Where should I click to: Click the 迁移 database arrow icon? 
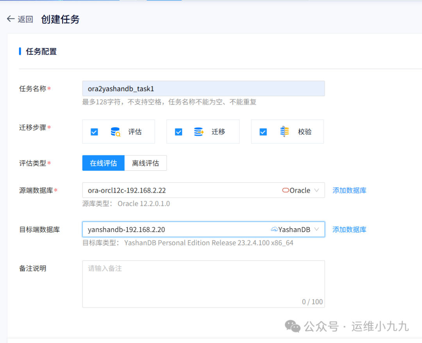click(198, 132)
